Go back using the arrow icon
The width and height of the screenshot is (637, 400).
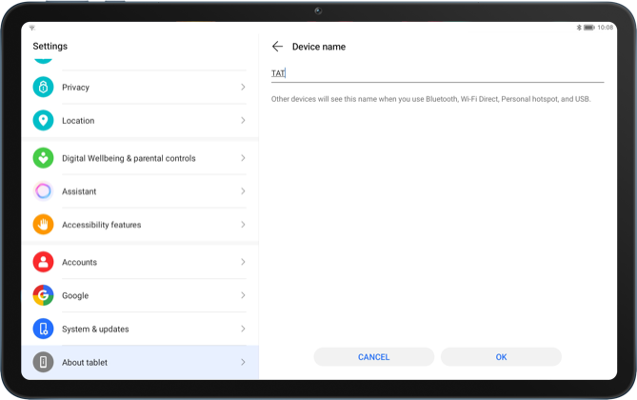(x=277, y=47)
